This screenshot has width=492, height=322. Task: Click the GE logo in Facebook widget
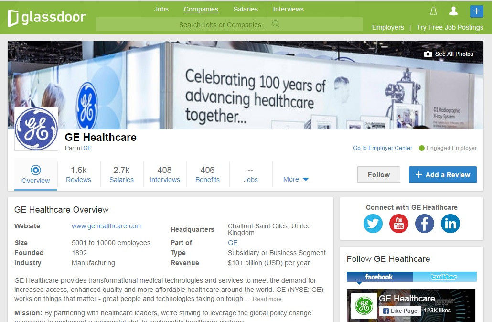364,305
